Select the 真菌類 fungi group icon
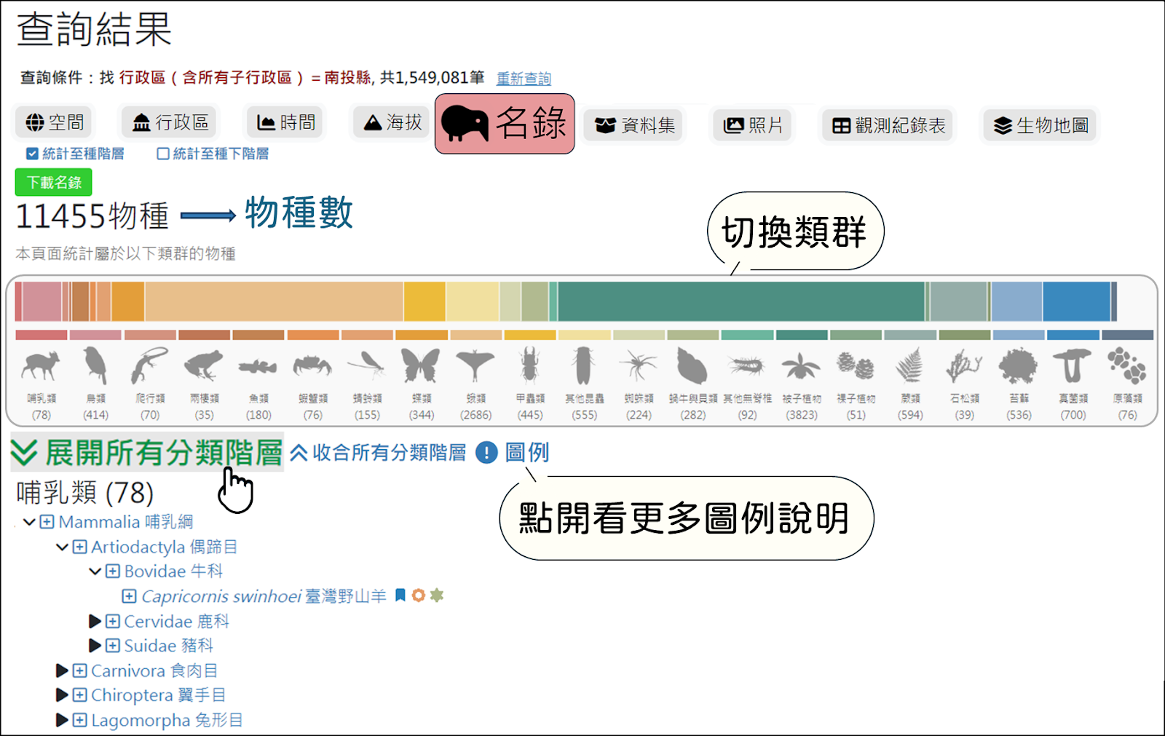The height and width of the screenshot is (736, 1165). coord(1073,368)
